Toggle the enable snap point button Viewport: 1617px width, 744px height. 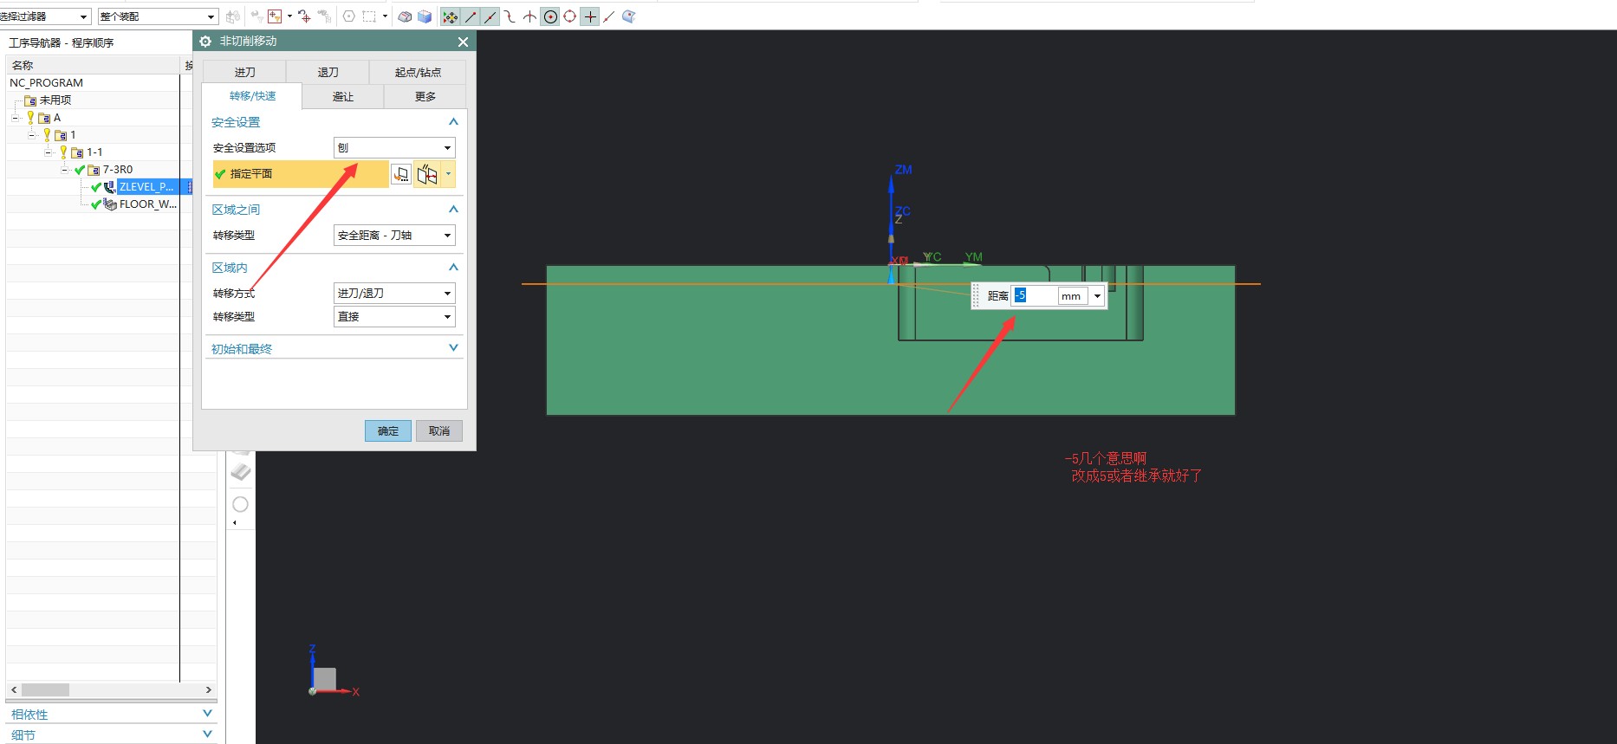point(450,16)
